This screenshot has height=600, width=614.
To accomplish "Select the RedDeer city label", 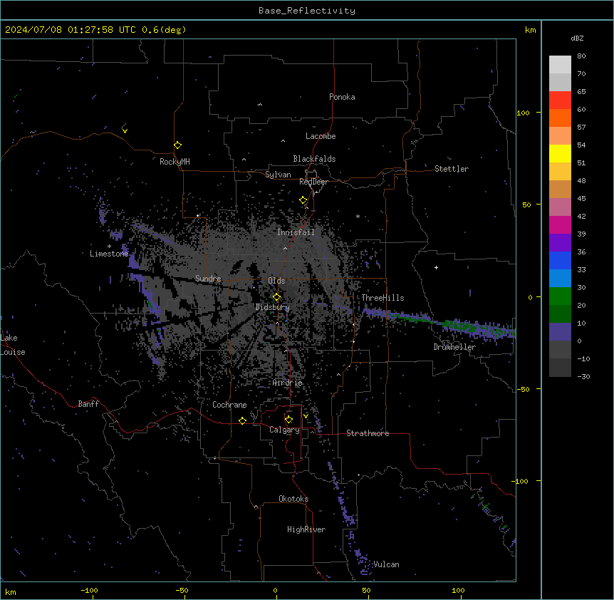I will point(313,182).
